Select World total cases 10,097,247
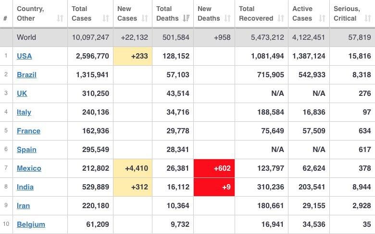This screenshot has height=234, width=375. 90,37
